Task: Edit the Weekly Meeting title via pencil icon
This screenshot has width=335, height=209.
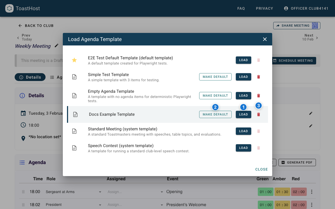Action: (x=56, y=45)
